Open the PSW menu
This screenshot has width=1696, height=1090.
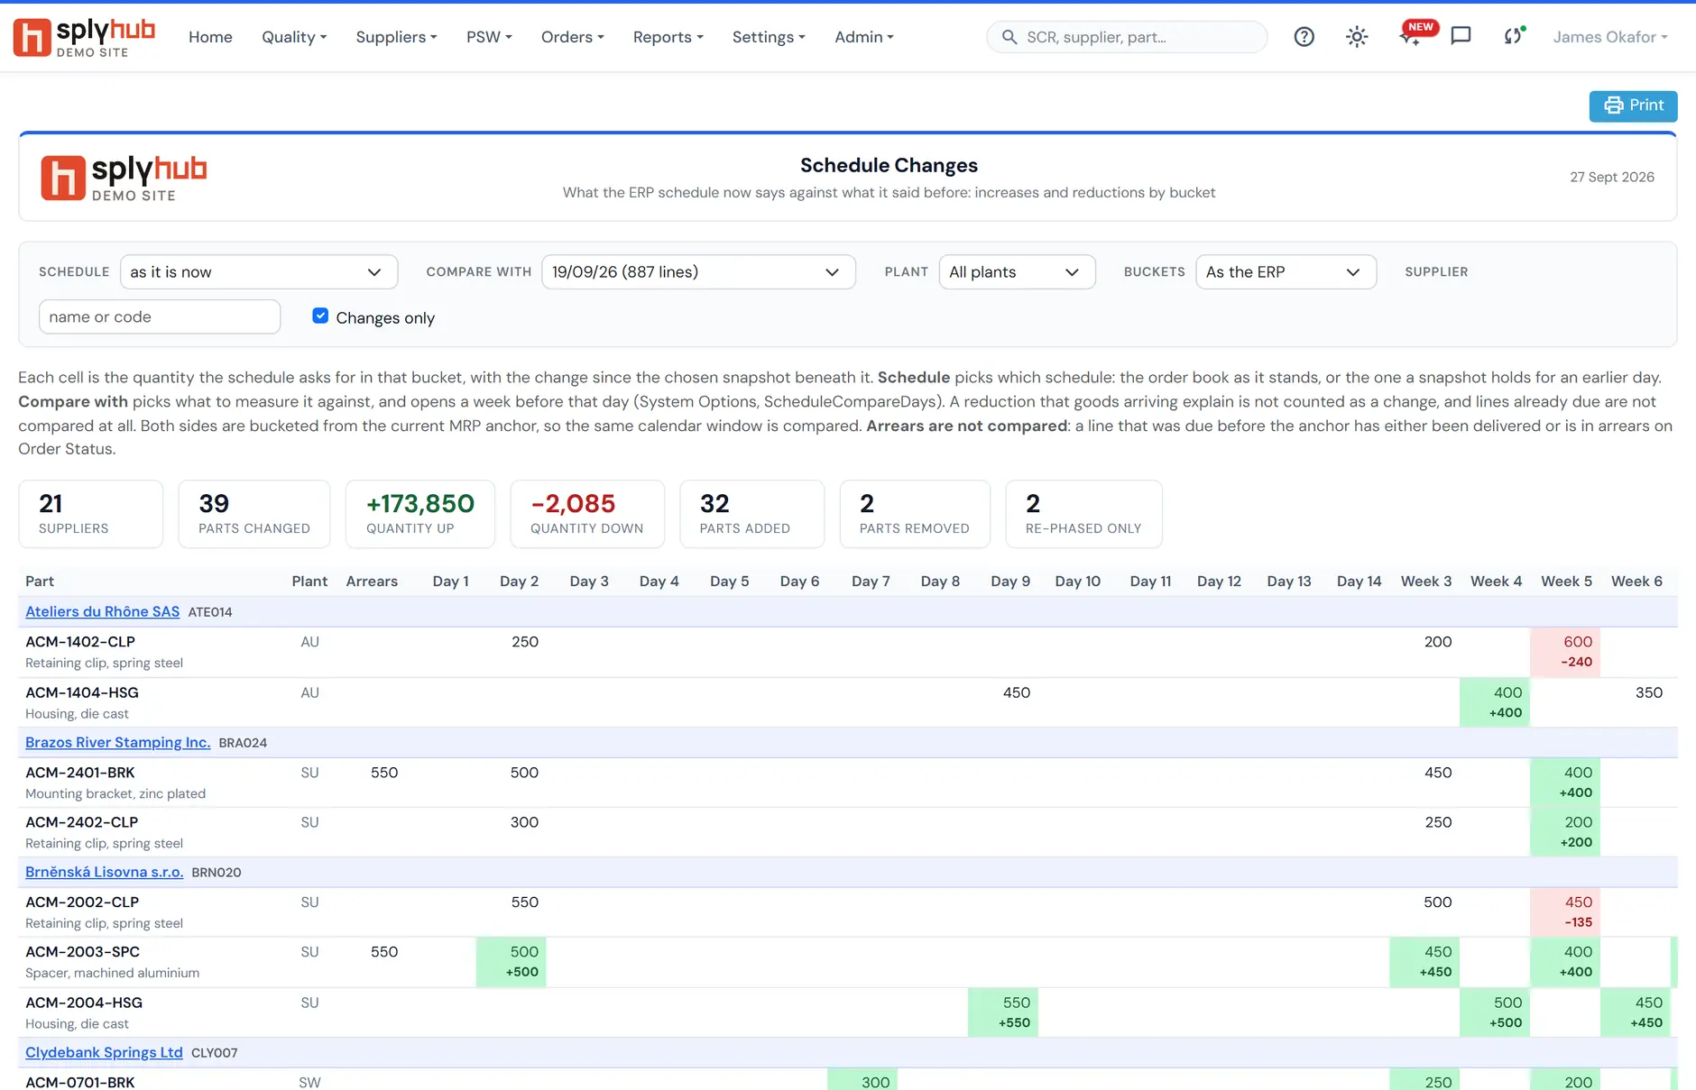[489, 37]
